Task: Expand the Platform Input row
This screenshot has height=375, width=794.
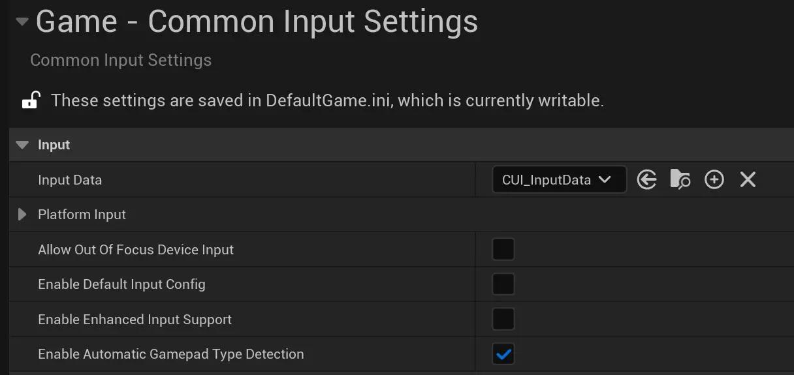Action: [23, 215]
